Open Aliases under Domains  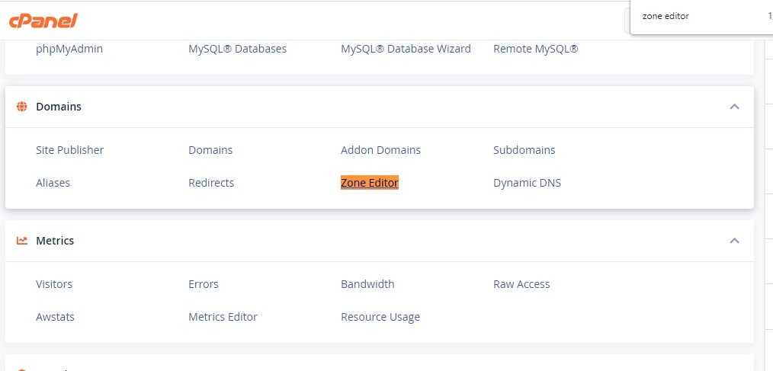click(53, 183)
